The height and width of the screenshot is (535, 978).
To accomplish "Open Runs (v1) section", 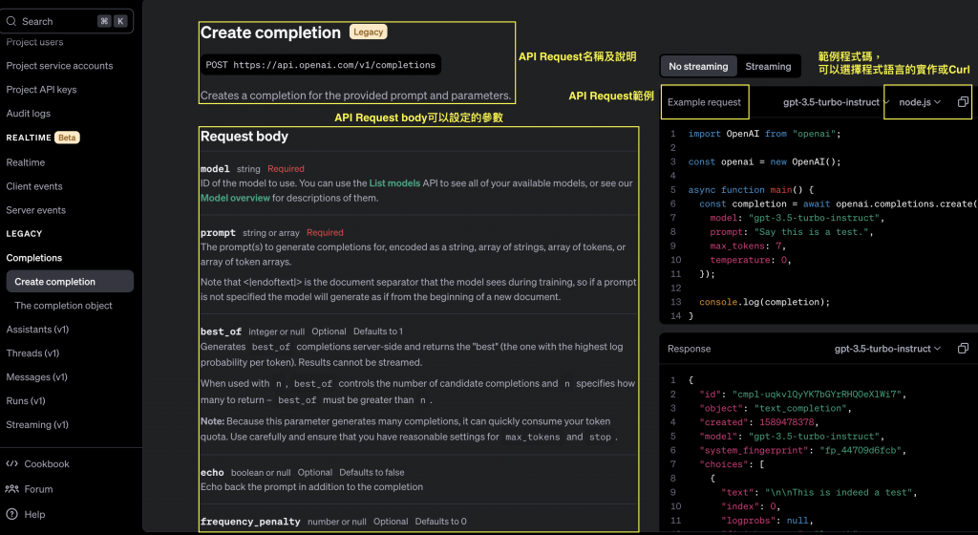I will click(x=26, y=401).
